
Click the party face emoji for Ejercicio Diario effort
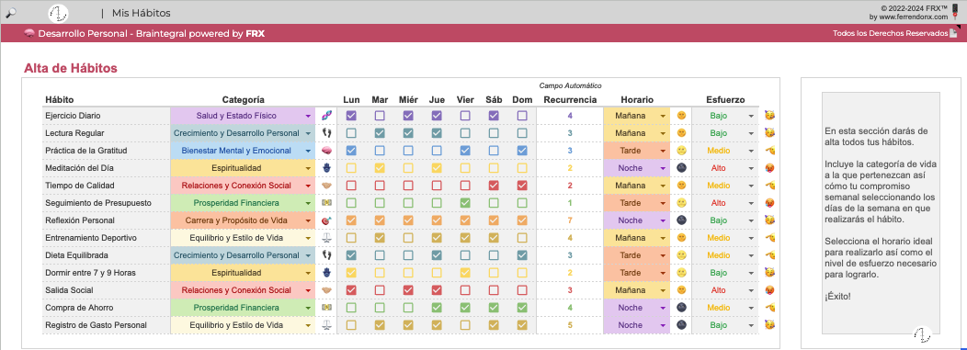point(769,115)
